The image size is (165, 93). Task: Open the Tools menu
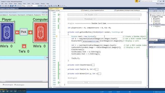pos(29,4)
